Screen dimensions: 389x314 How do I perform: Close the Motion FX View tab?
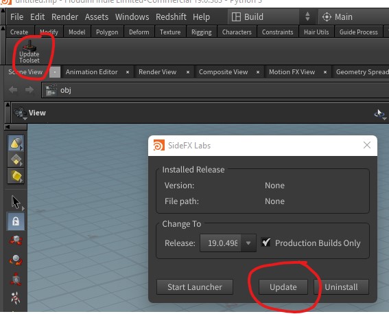(325, 72)
